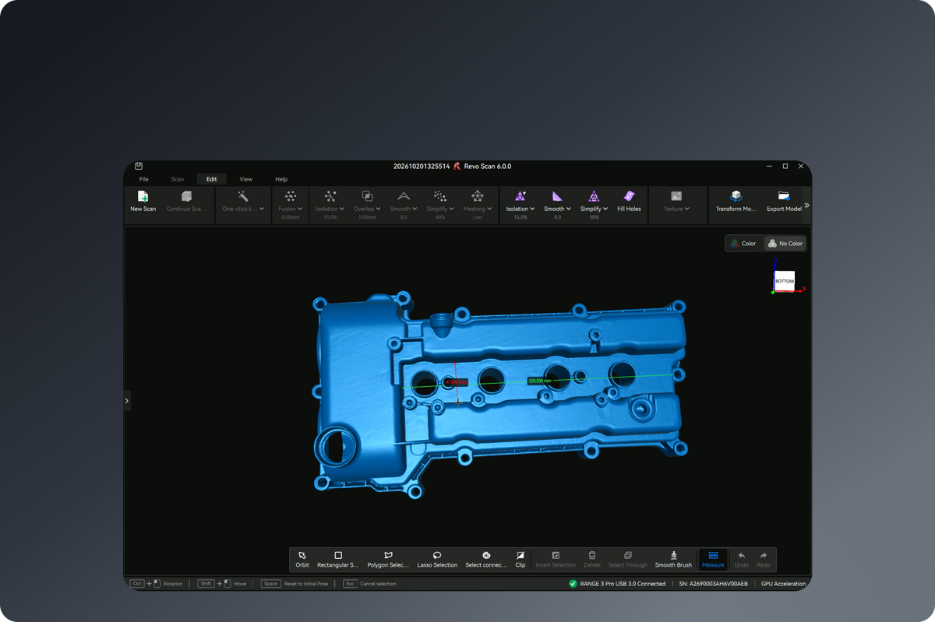Click the Texture icon
Image resolution: width=935 pixels, height=622 pixels.
tap(676, 196)
